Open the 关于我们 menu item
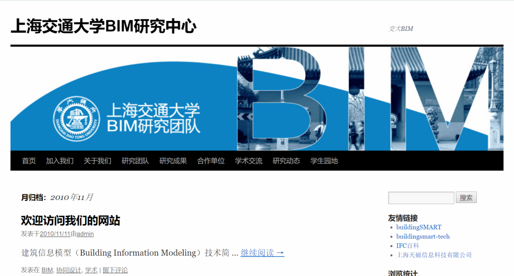The height and width of the screenshot is (276, 514). click(98, 161)
